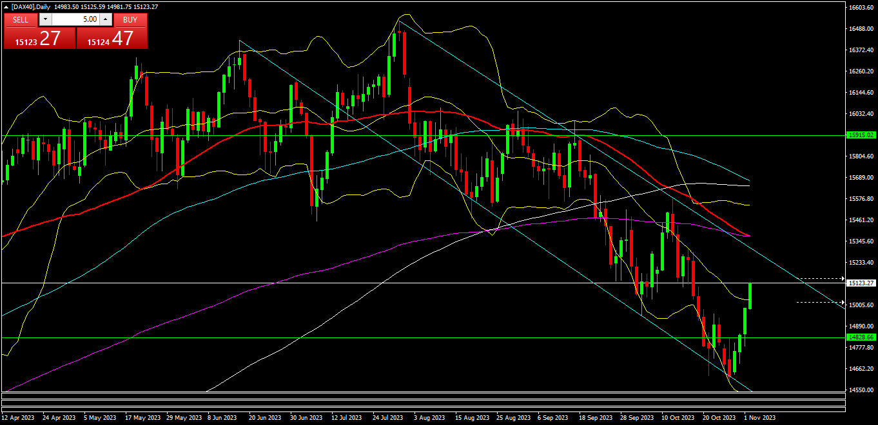
Task: Click the 14550.00 price scale label
Action: coord(861,390)
